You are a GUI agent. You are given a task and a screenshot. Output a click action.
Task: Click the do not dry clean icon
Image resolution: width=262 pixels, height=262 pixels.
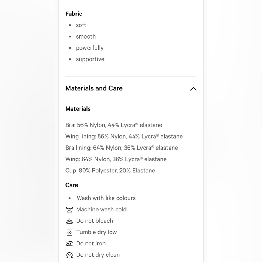(x=69, y=255)
